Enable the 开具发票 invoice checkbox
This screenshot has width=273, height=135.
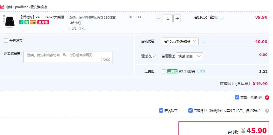click(6, 41)
